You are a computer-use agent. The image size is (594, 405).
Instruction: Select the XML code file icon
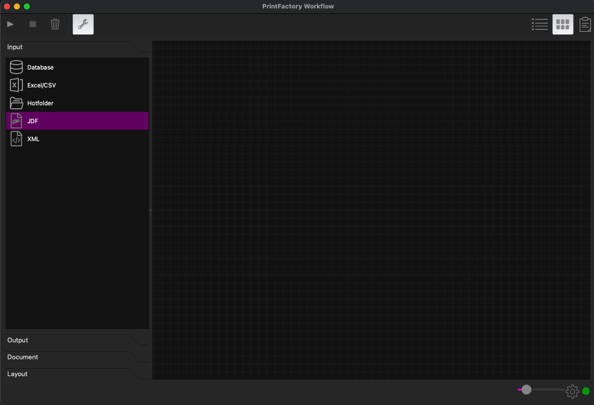click(16, 139)
